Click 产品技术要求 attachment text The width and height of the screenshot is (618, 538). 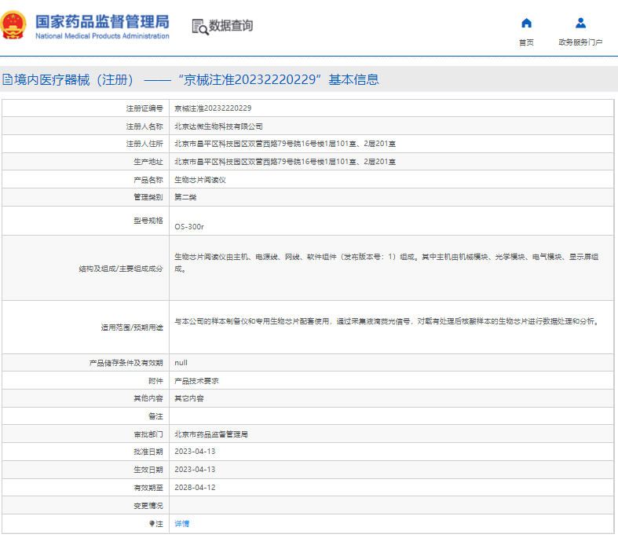tap(196, 381)
